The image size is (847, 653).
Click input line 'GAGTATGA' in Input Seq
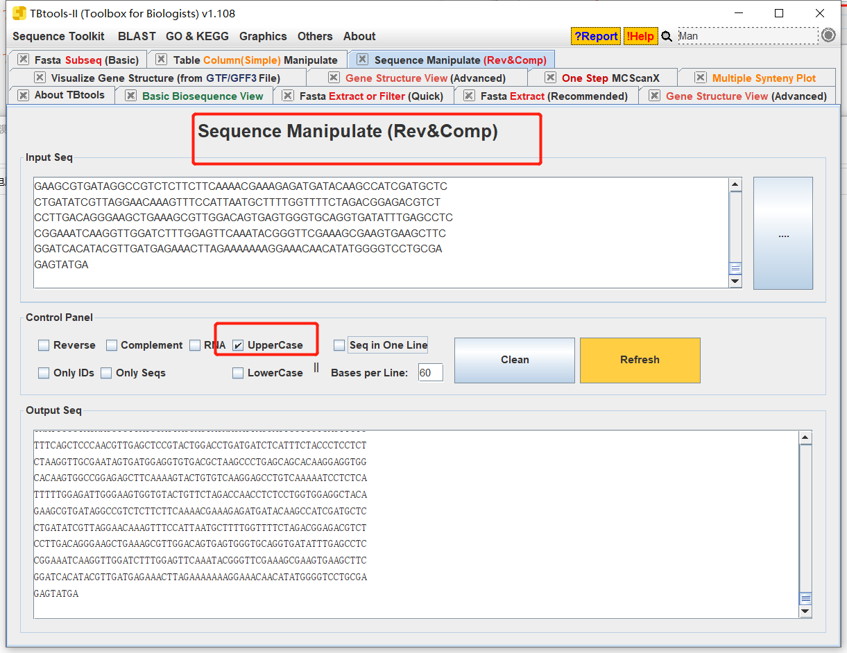click(61, 265)
